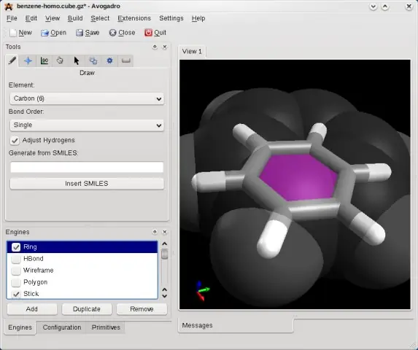Open the Bond Order dropdown
Viewport: 418px width, 350px height.
click(87, 125)
